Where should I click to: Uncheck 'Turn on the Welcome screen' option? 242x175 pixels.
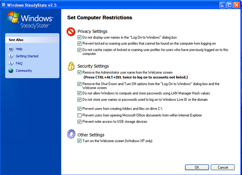[79, 141]
